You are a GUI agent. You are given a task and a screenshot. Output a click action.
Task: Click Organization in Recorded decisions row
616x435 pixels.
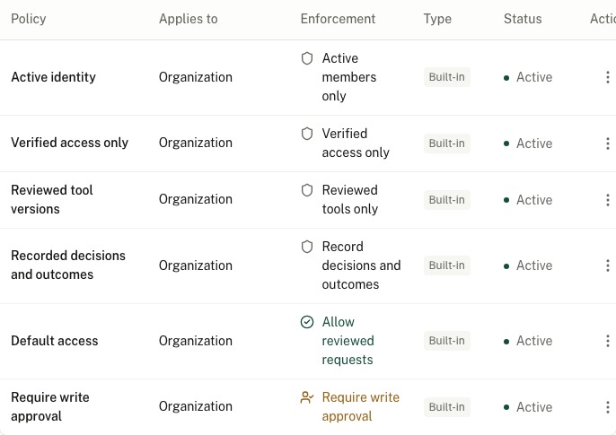(x=196, y=265)
